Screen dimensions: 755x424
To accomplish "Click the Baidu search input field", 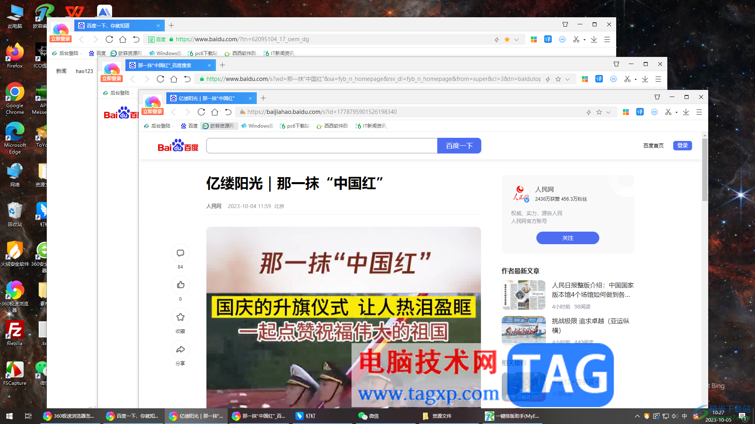I will (x=322, y=146).
